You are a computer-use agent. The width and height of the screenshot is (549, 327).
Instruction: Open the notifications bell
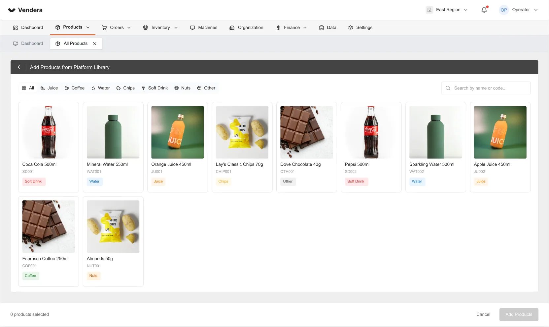(x=484, y=10)
